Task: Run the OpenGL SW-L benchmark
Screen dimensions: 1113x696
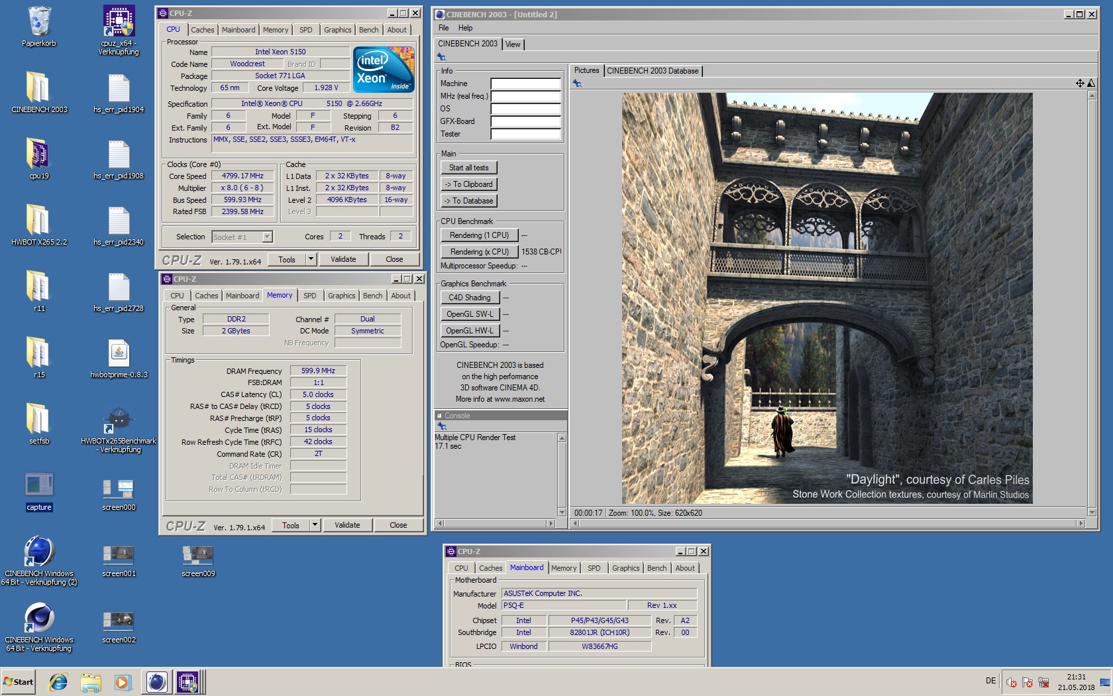Action: pos(470,314)
